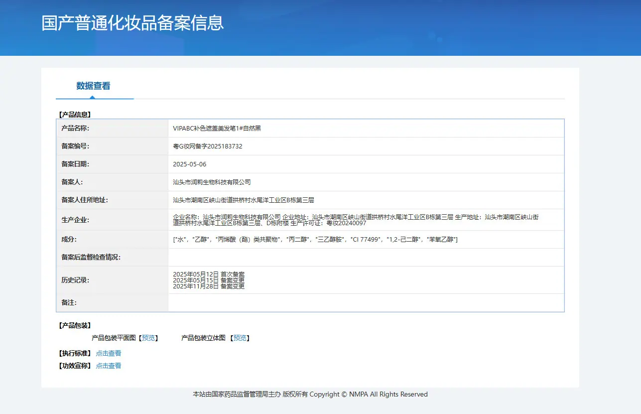Open the 数据查看 tab
This screenshot has height=414, width=641.
coord(93,86)
